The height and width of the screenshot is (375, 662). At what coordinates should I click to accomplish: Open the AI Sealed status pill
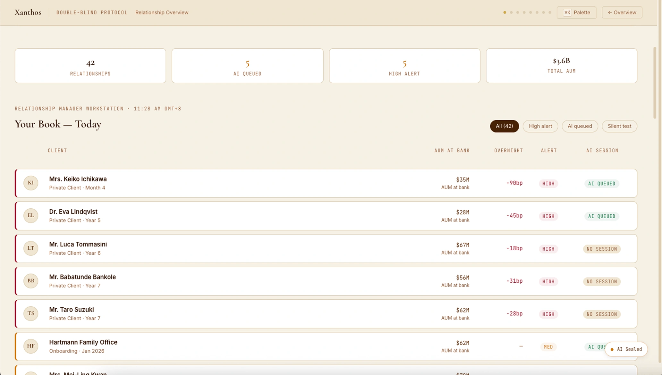click(x=626, y=349)
